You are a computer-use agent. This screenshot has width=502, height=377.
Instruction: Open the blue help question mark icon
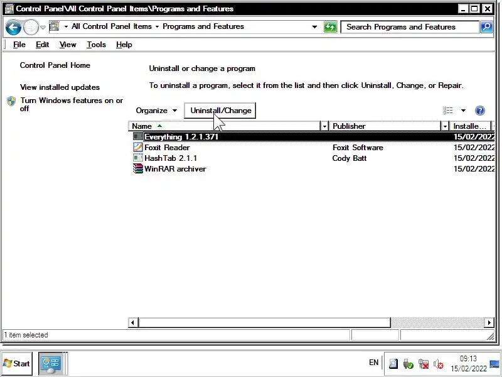[x=479, y=111]
